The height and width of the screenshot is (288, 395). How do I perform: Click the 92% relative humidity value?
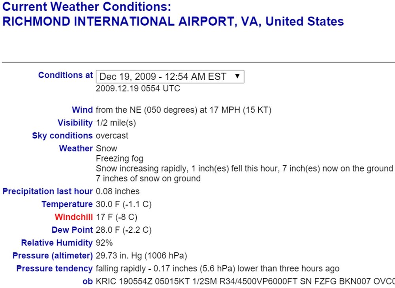tap(104, 243)
